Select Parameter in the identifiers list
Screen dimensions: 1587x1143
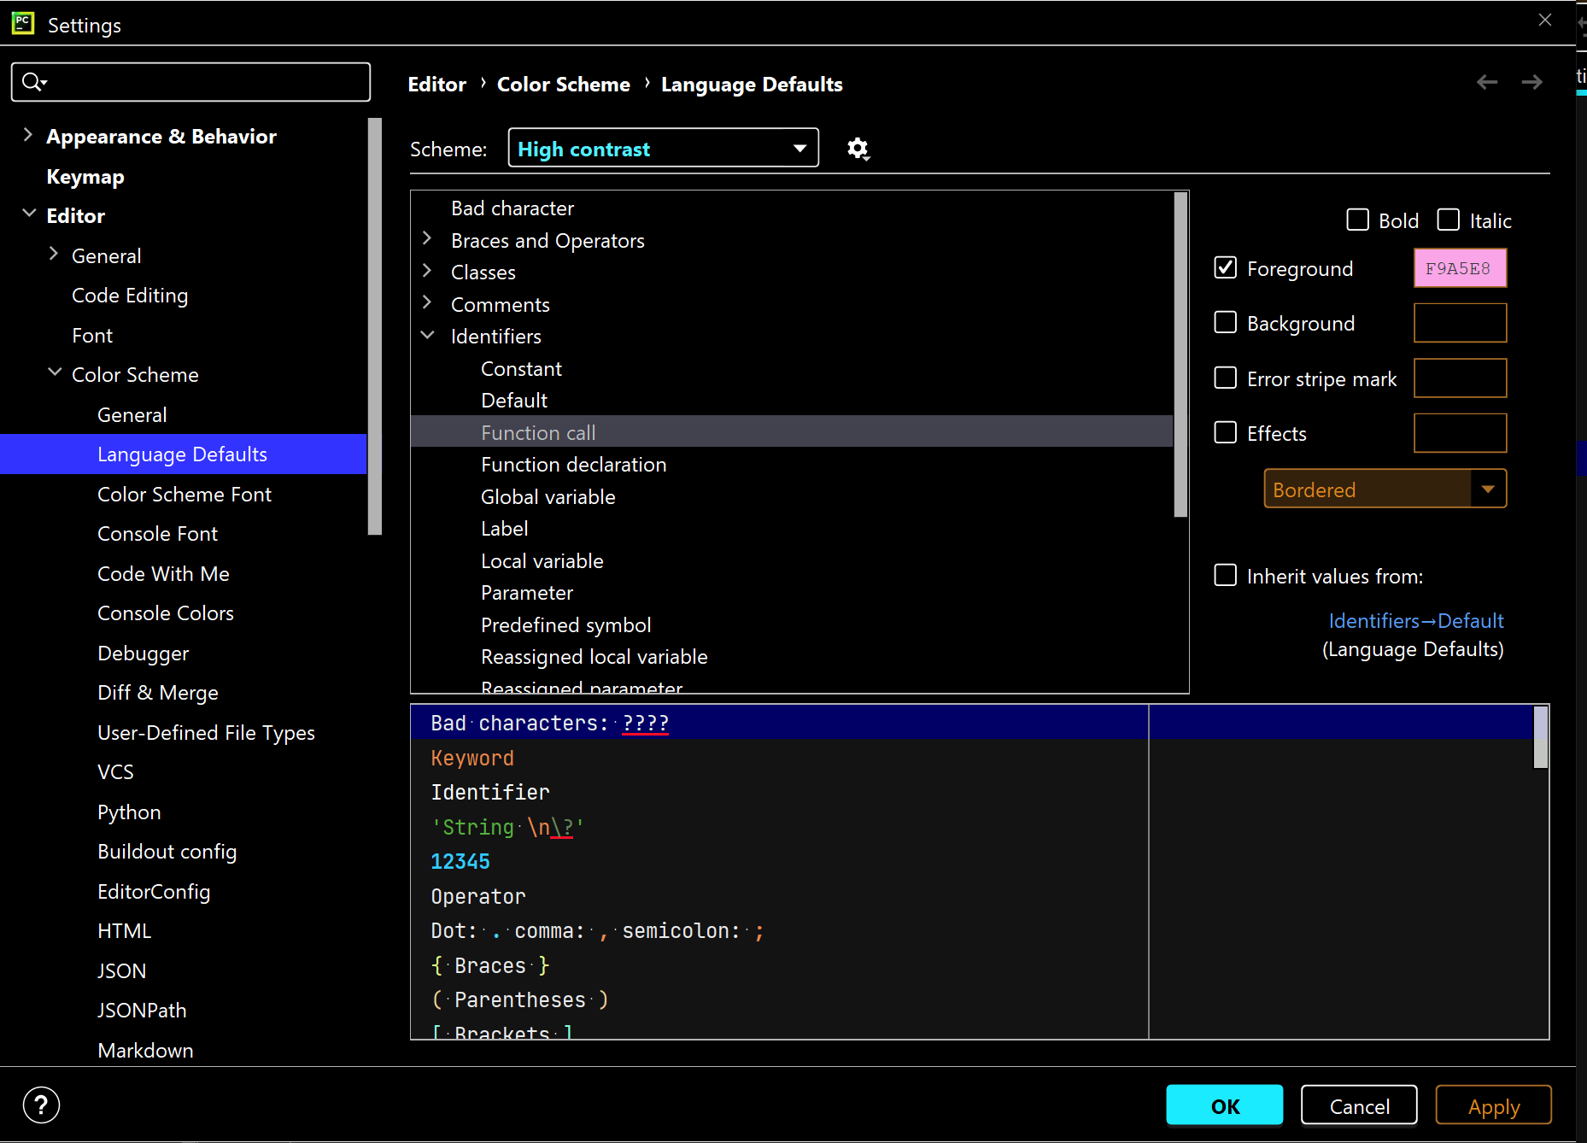coord(527,593)
